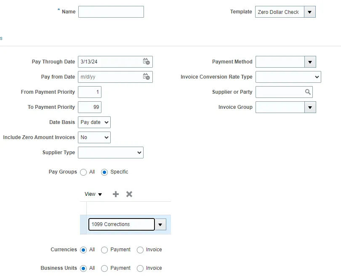Image resolution: width=341 pixels, height=279 pixels.
Task: Expand the Template dropdown arrow
Action: click(309, 12)
